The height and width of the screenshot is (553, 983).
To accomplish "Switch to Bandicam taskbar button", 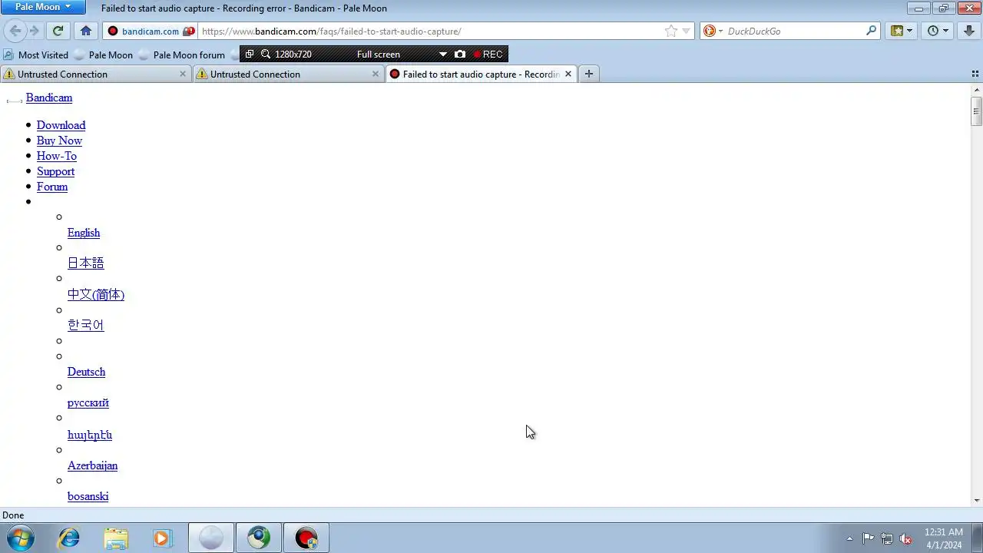I will point(306,538).
